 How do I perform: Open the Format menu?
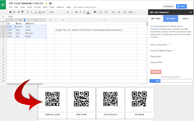(37, 7)
